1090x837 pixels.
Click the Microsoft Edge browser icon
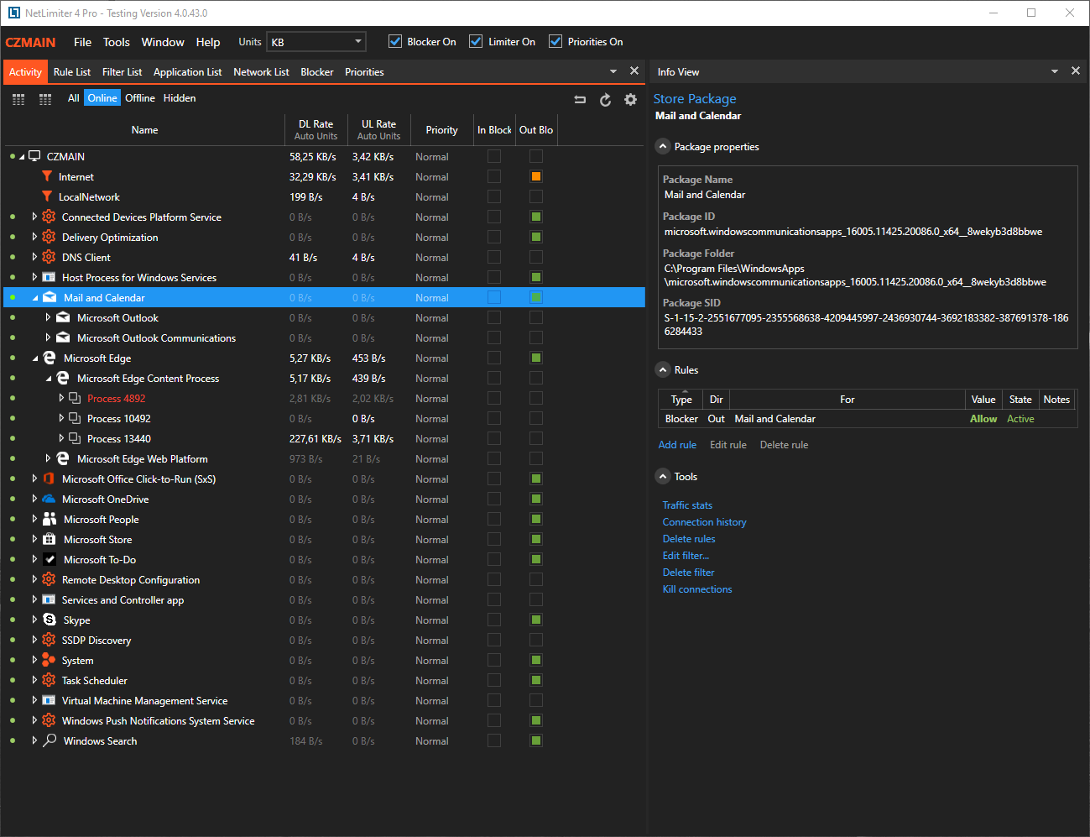(x=49, y=358)
